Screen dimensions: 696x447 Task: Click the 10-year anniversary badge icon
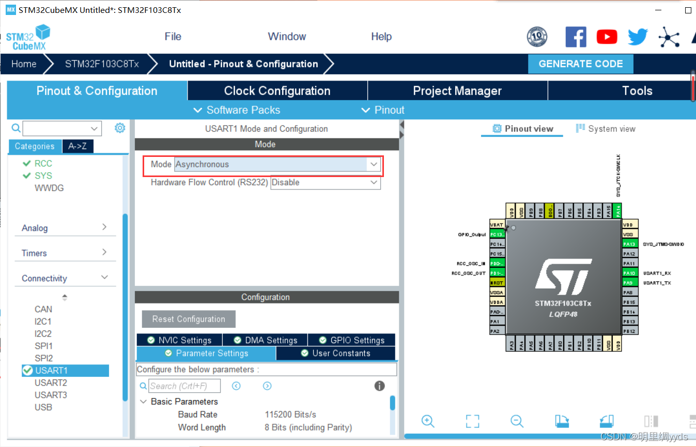[537, 37]
